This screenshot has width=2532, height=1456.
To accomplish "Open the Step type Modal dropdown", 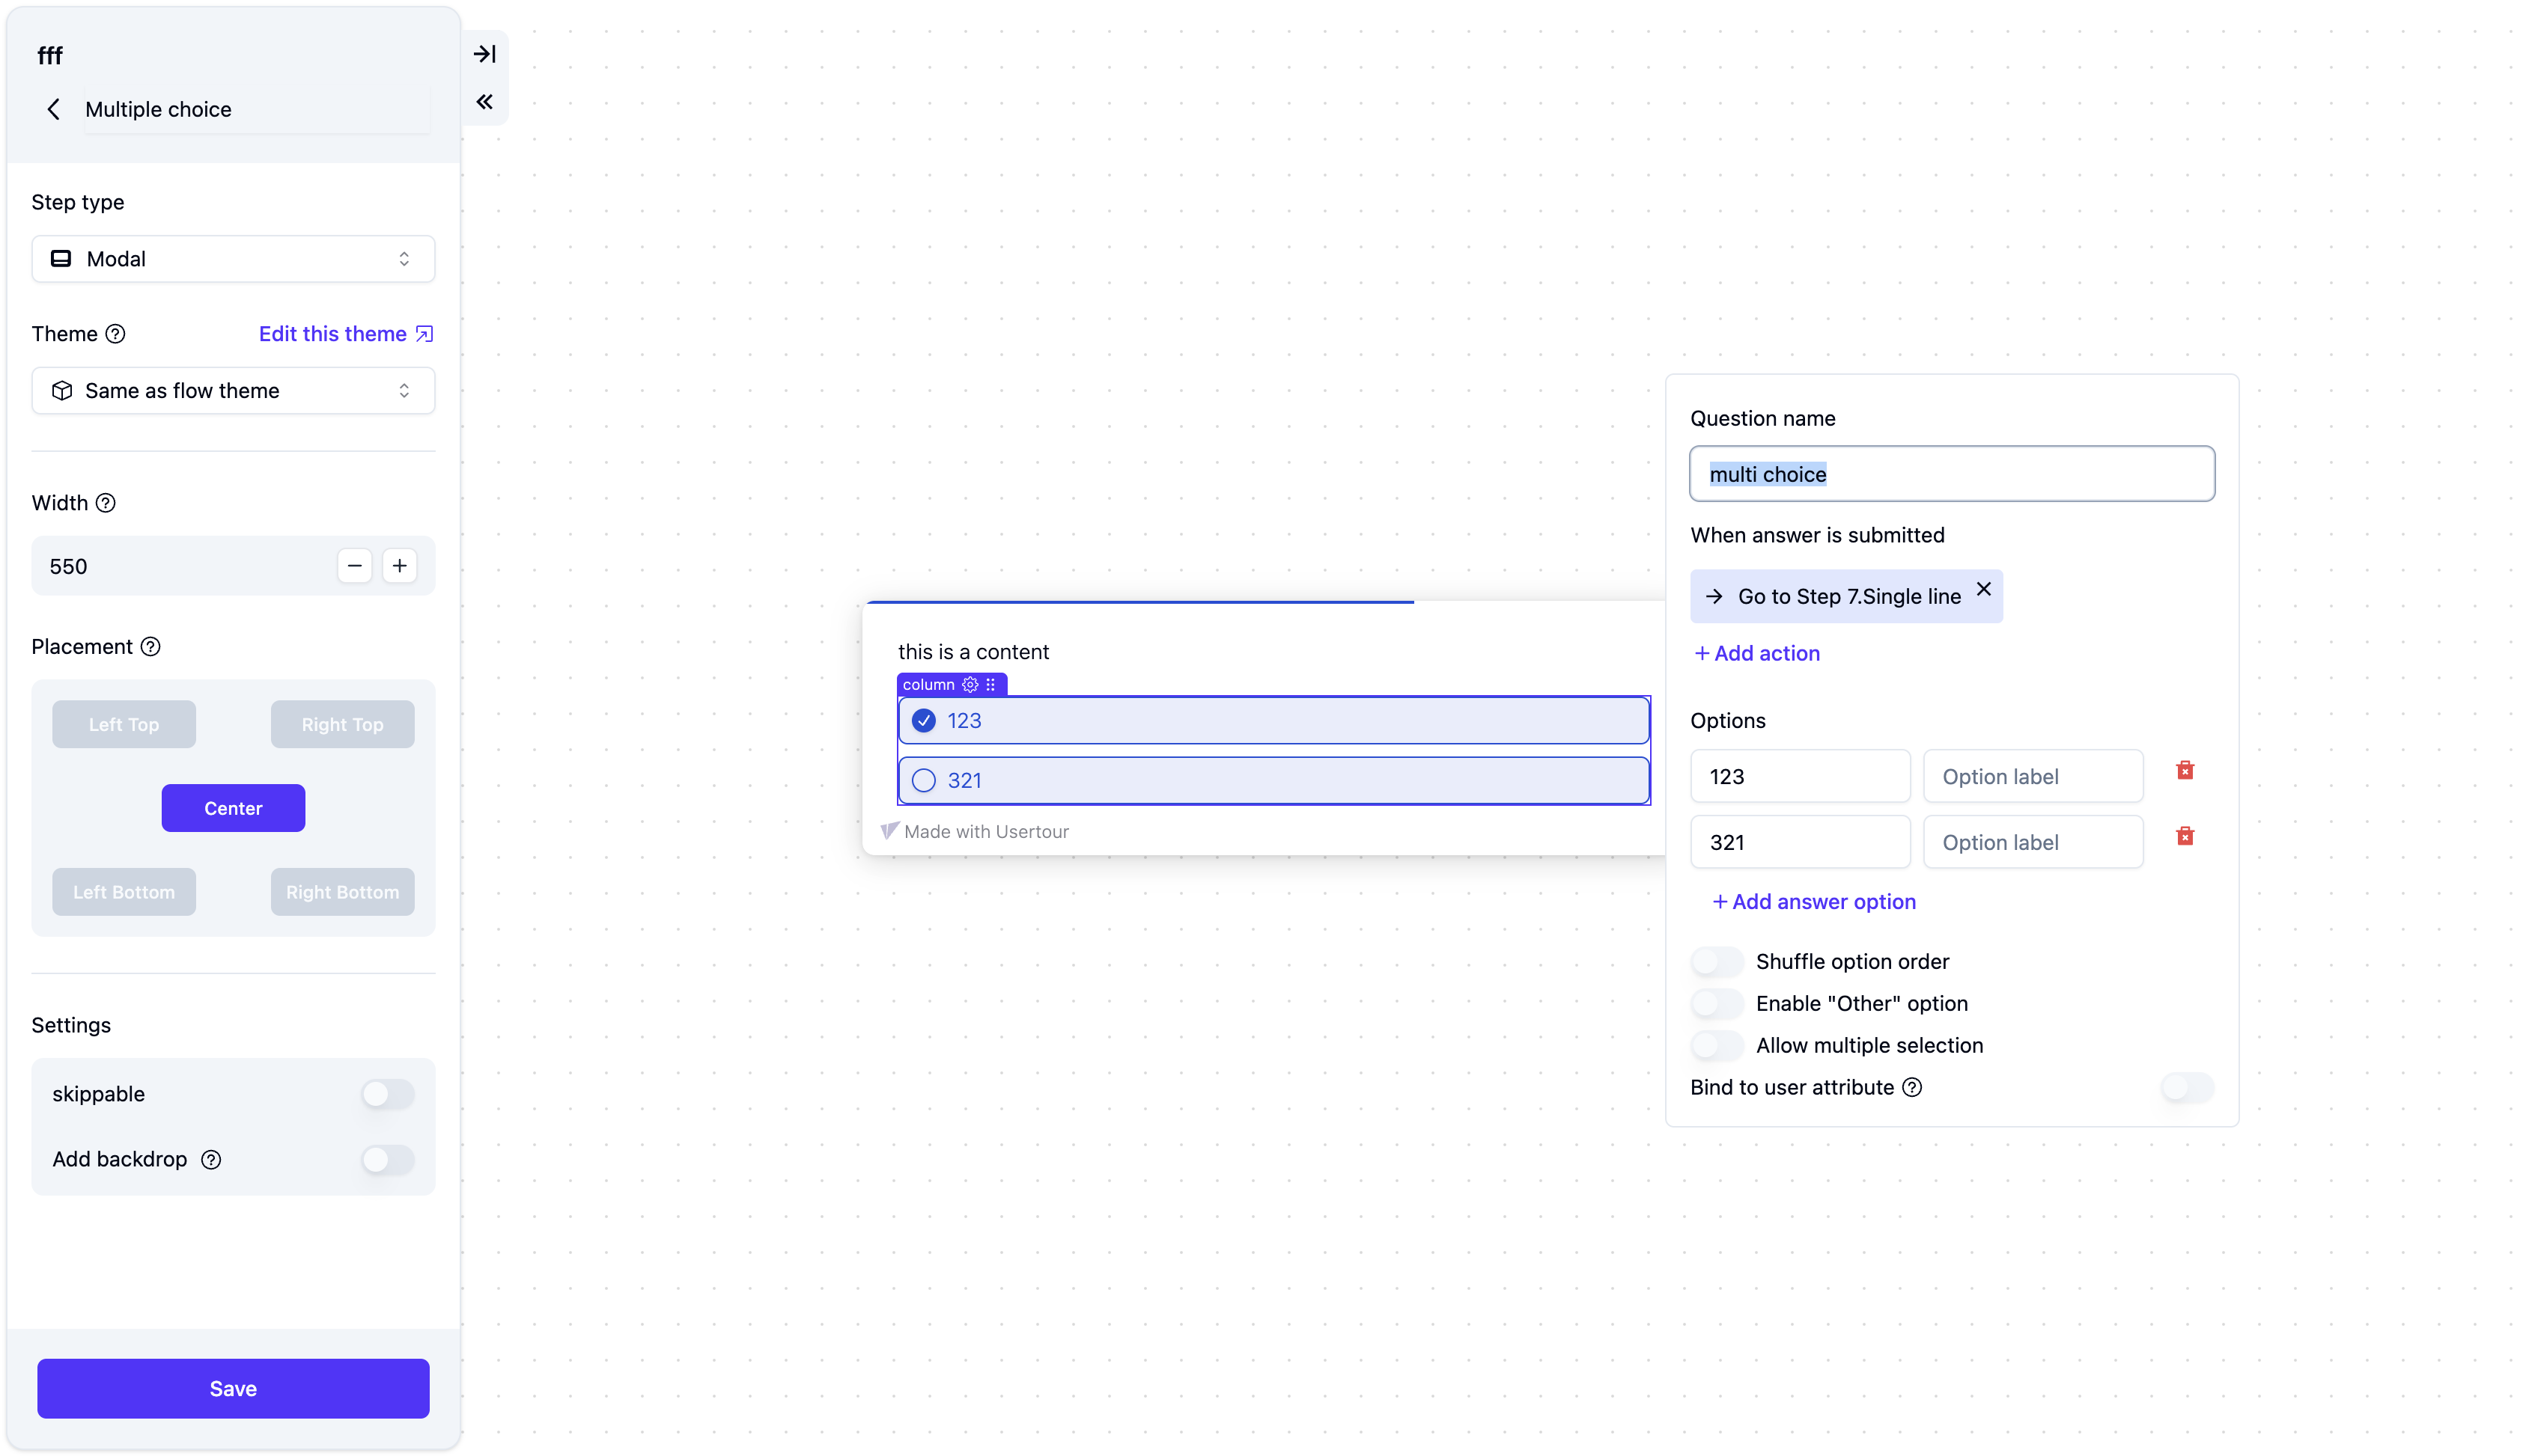I will click(x=233, y=259).
